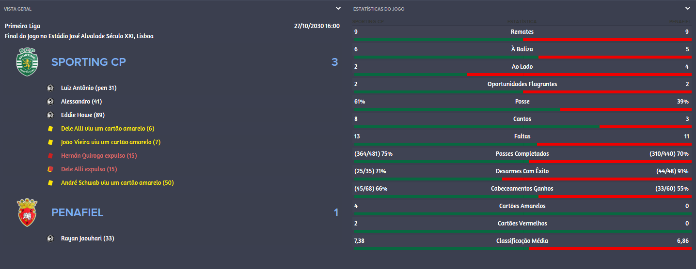Click red card icon beside Hernán Quiroga
696x269 pixels.
pyautogui.click(x=50, y=156)
